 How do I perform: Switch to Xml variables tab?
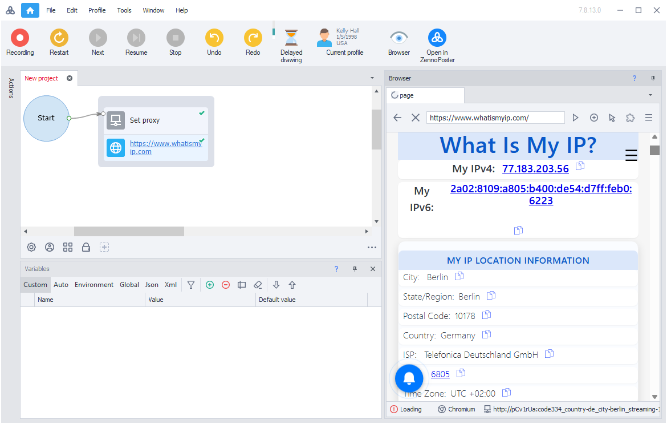[x=170, y=285]
